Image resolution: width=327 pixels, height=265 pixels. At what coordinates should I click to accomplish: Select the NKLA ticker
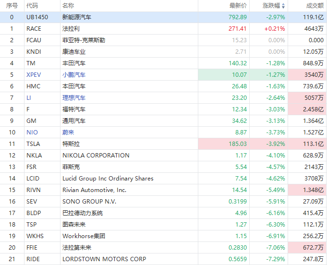coord(34,156)
